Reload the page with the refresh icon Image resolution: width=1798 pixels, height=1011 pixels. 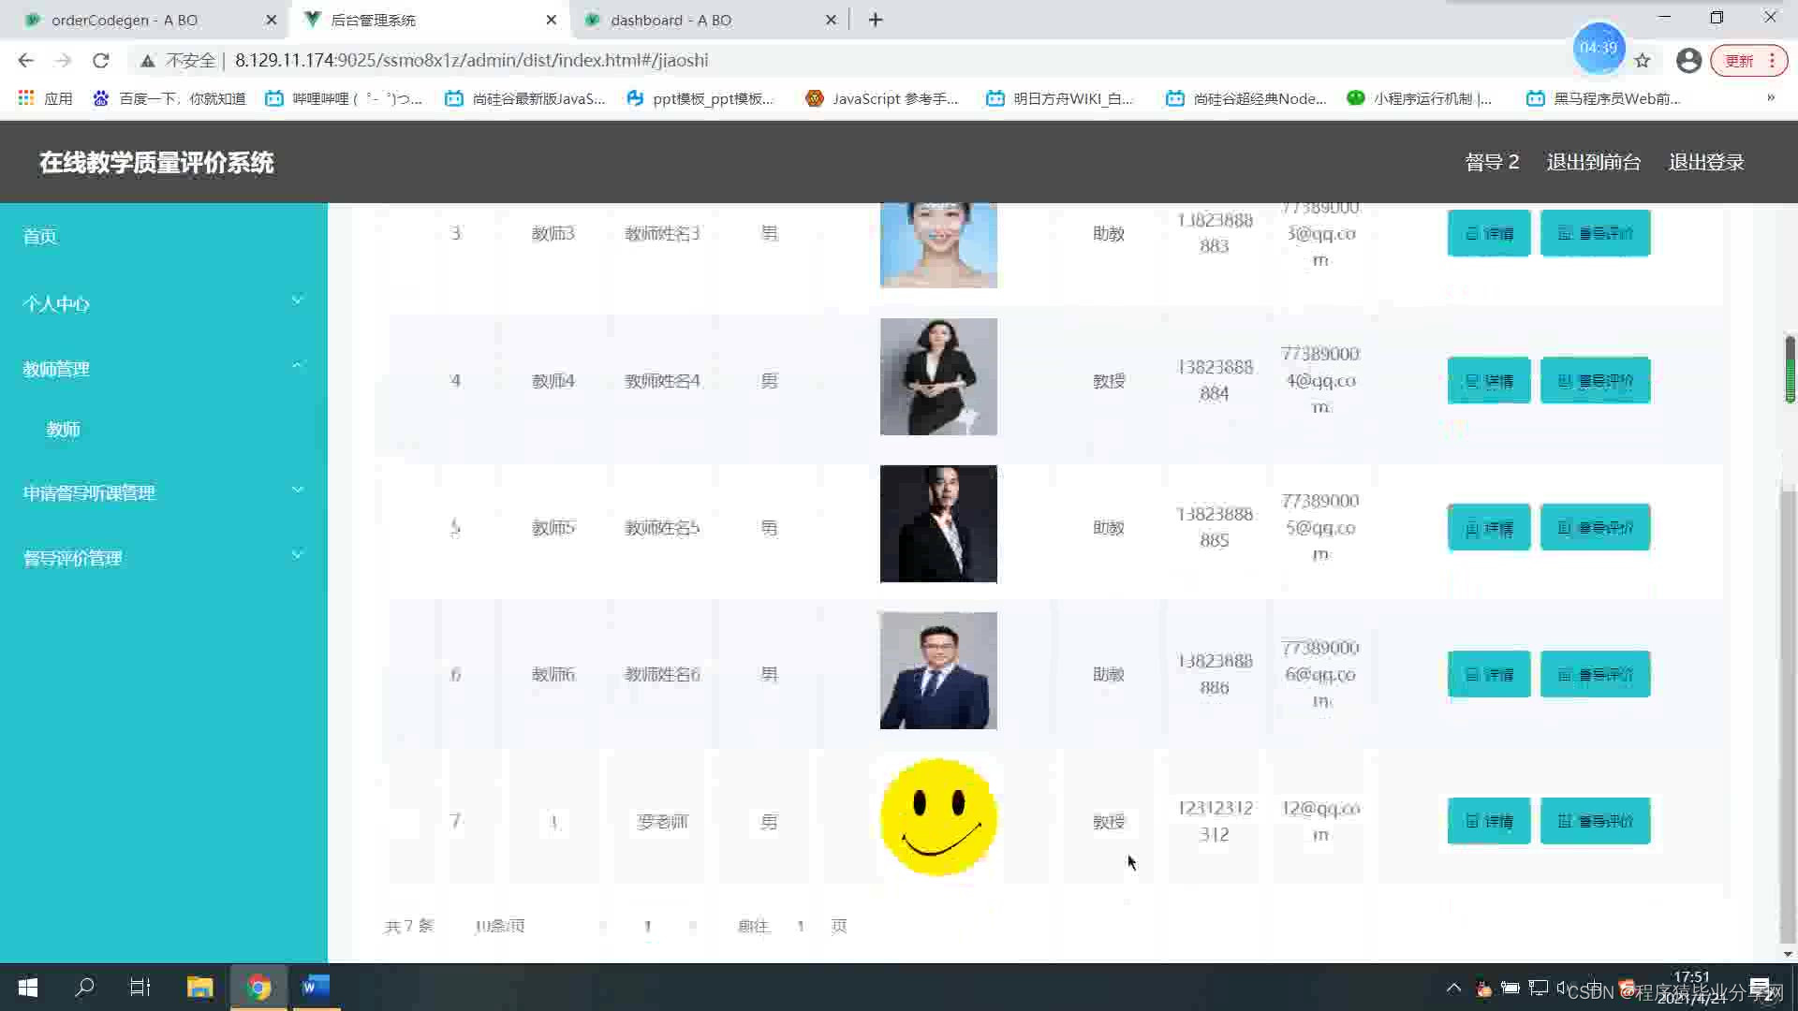tap(101, 61)
